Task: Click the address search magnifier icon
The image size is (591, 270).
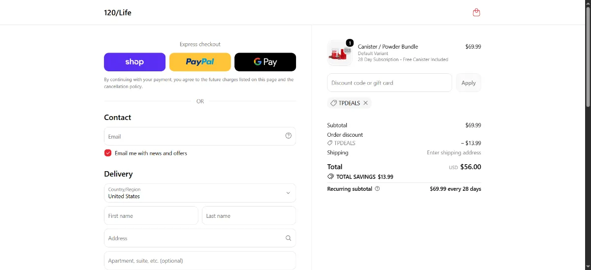Action: click(289, 238)
